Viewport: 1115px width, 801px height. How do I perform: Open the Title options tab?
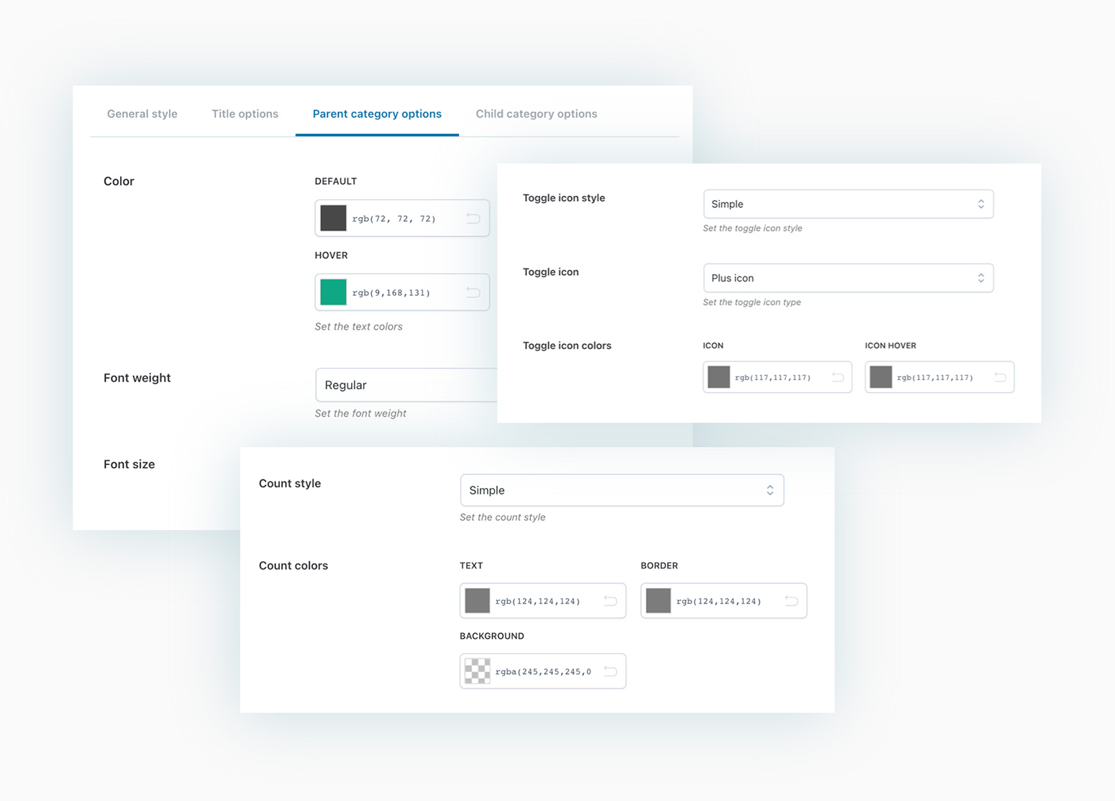(x=245, y=114)
